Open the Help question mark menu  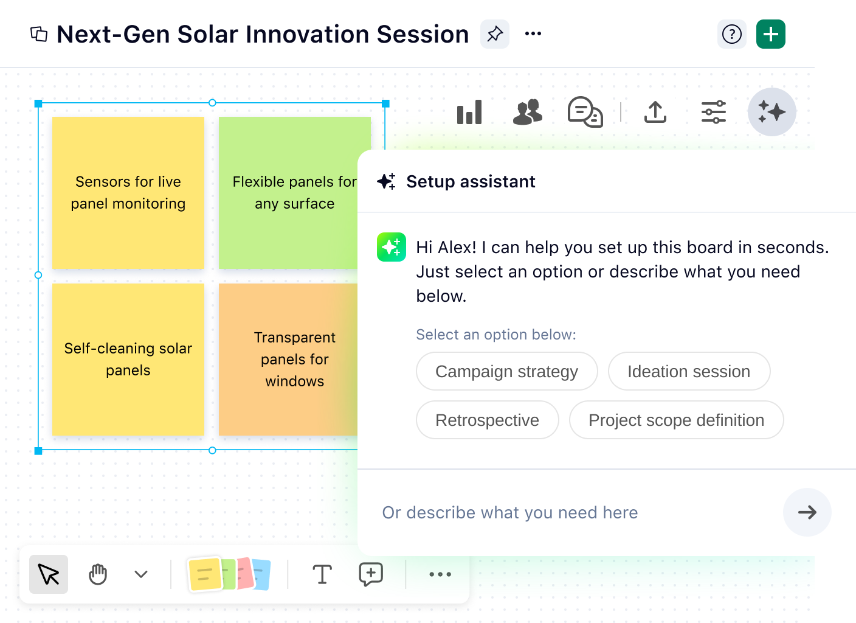732,34
